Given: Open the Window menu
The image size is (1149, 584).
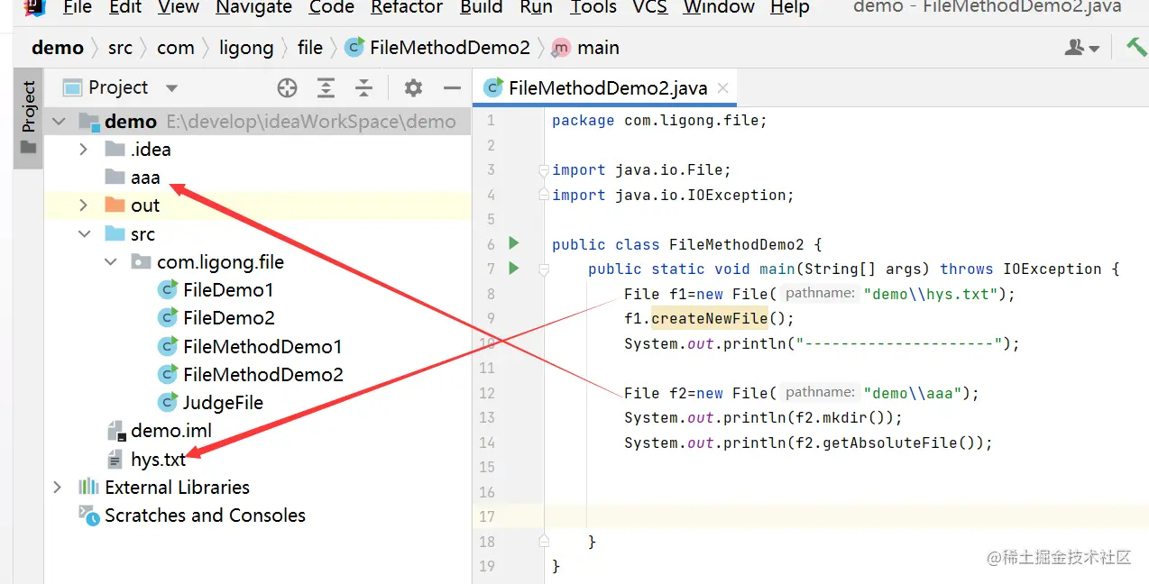Looking at the screenshot, I should coord(718,7).
